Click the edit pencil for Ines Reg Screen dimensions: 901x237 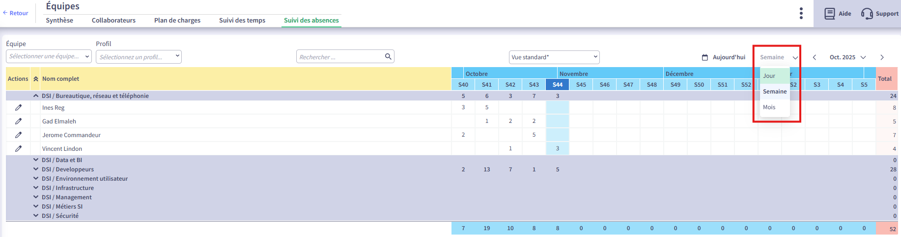pos(18,108)
